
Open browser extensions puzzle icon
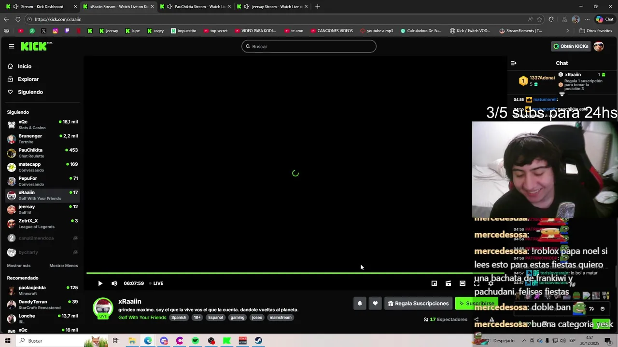click(x=551, y=19)
